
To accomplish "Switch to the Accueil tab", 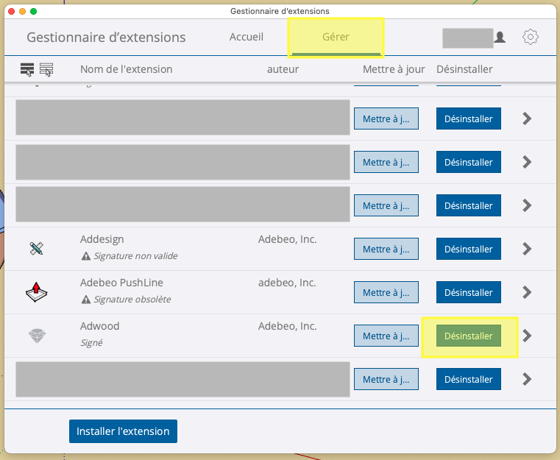I will pos(247,37).
